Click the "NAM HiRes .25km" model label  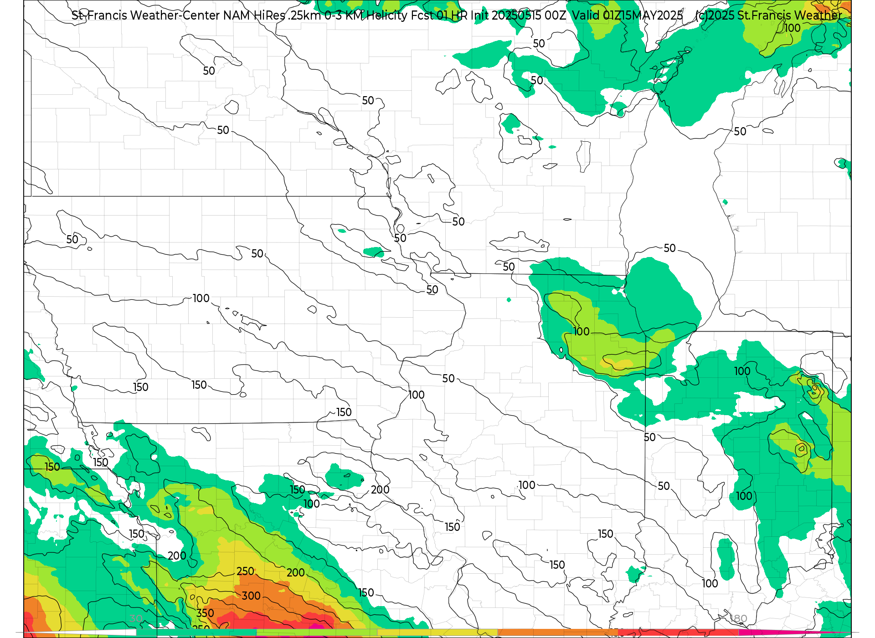272,15
